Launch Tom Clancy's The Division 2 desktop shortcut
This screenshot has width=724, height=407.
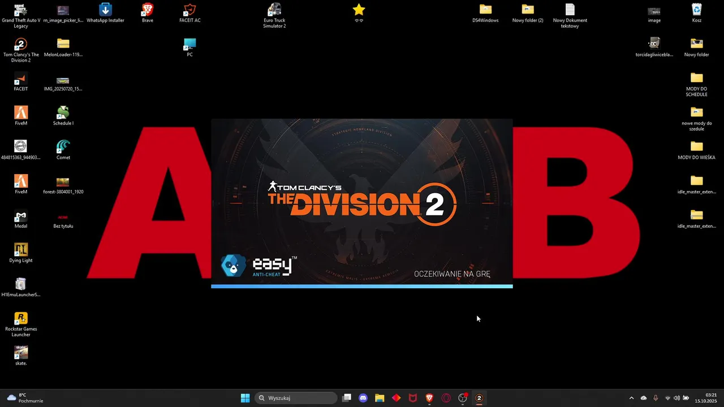coord(21,50)
